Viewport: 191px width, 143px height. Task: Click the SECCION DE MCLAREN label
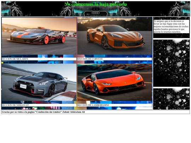click(x=15, y=59)
